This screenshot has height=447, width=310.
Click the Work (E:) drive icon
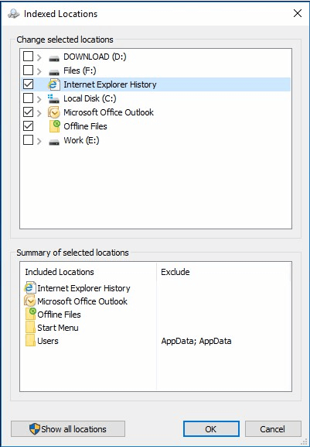coord(54,142)
